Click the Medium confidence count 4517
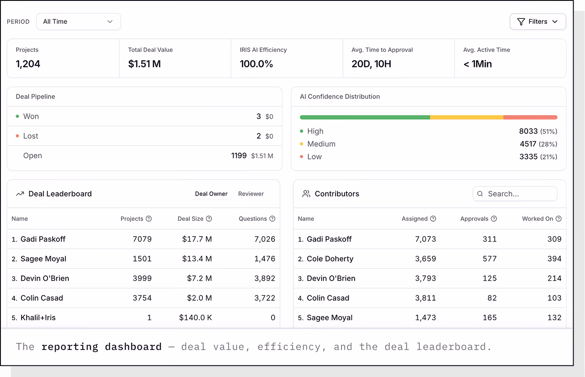The width and height of the screenshot is (585, 377). coord(528,144)
